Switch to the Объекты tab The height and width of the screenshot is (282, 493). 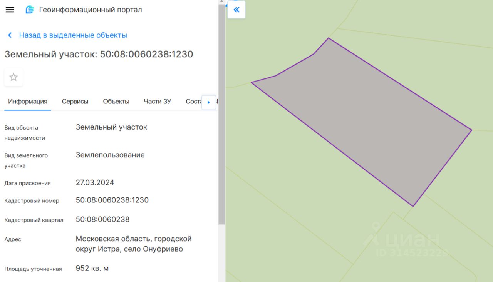(116, 102)
